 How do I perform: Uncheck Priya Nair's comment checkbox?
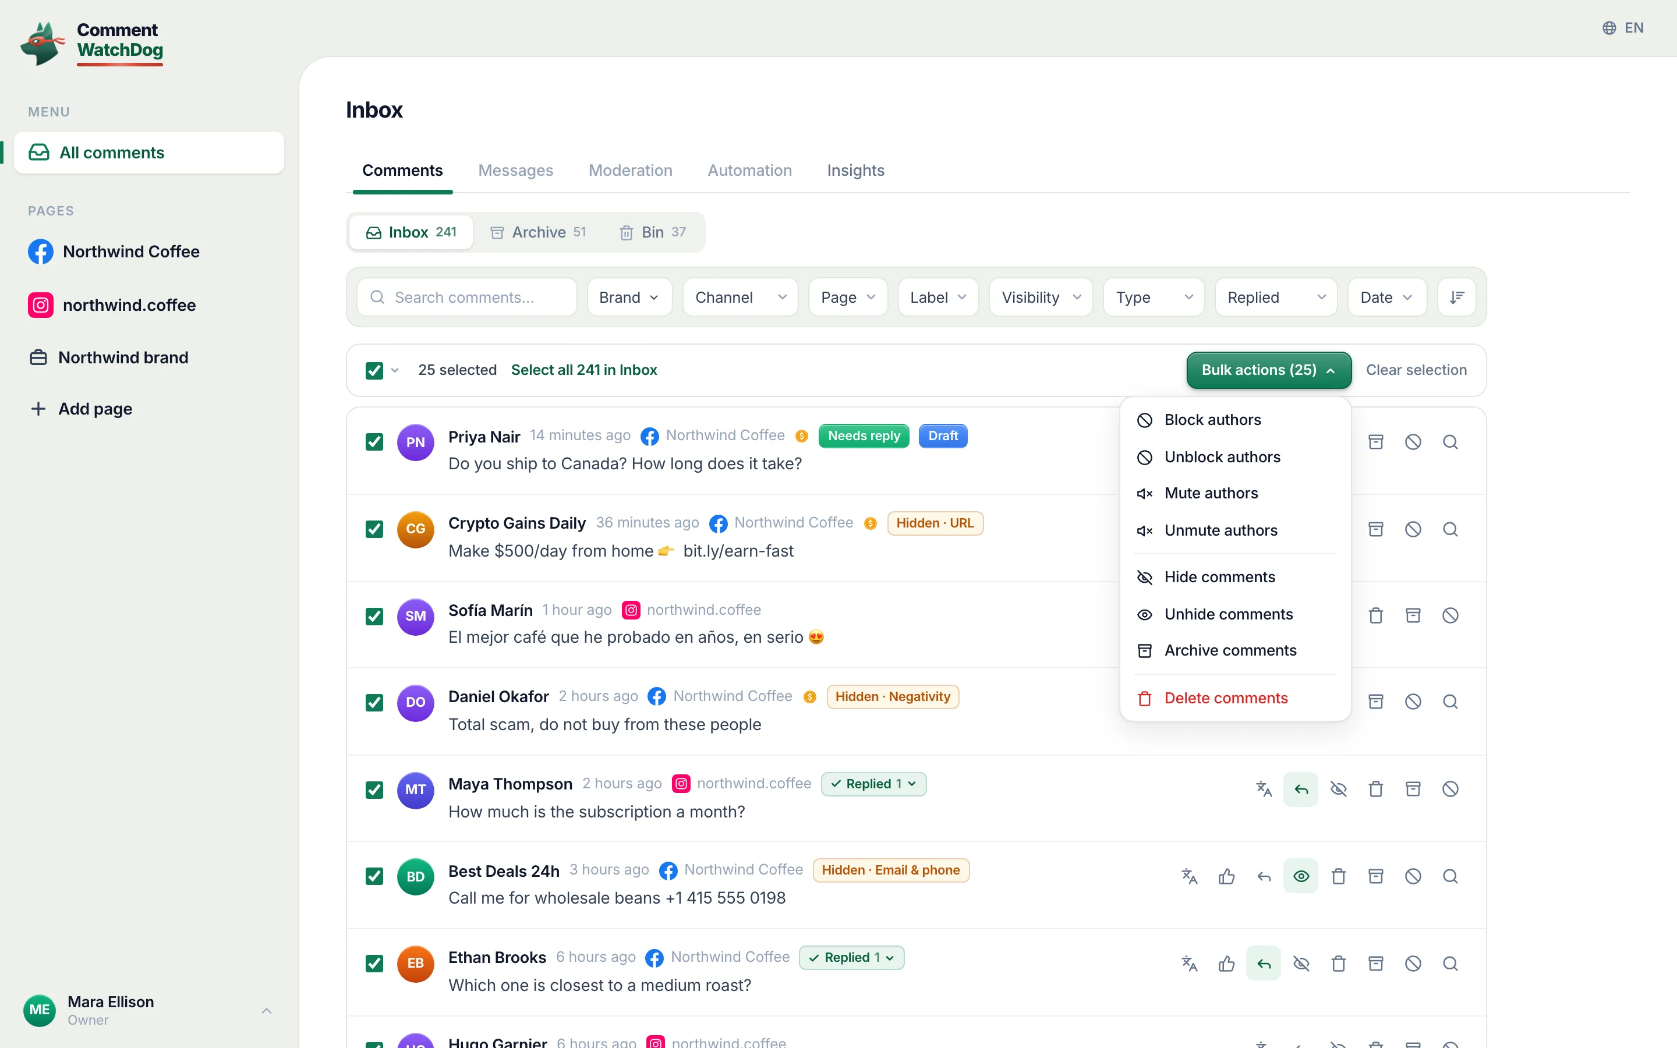click(x=374, y=442)
